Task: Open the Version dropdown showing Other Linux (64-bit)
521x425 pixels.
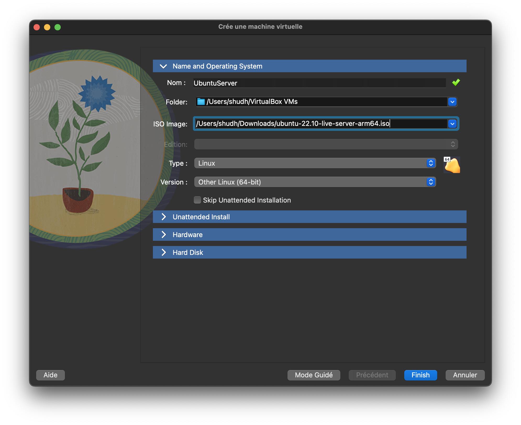Action: pos(430,182)
